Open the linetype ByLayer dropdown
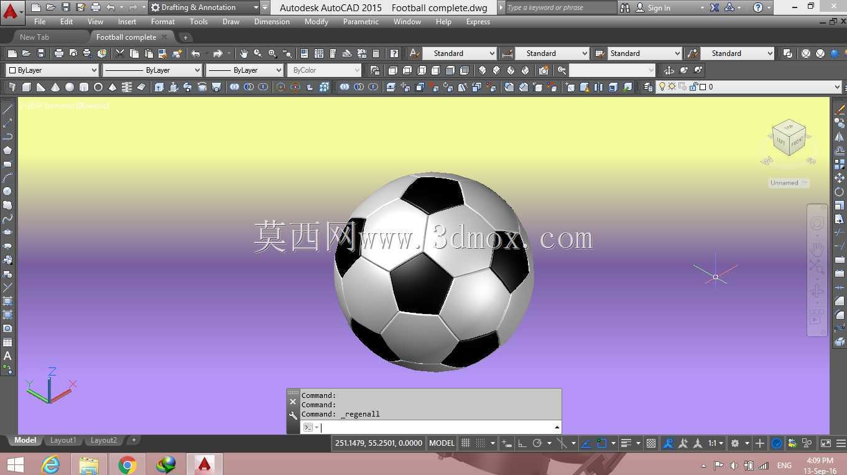The width and height of the screenshot is (847, 475). pyautogui.click(x=152, y=70)
